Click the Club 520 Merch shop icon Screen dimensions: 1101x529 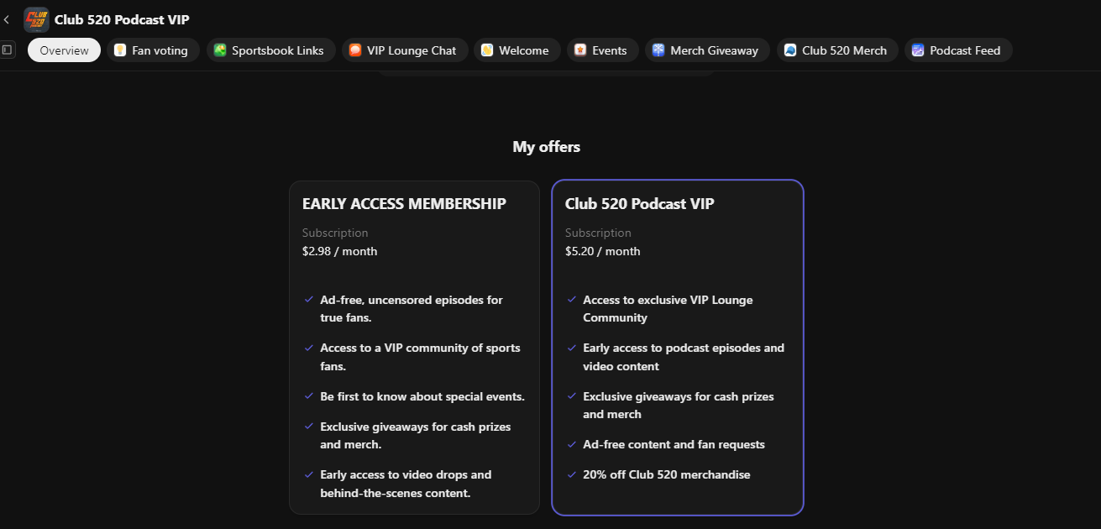pos(789,50)
